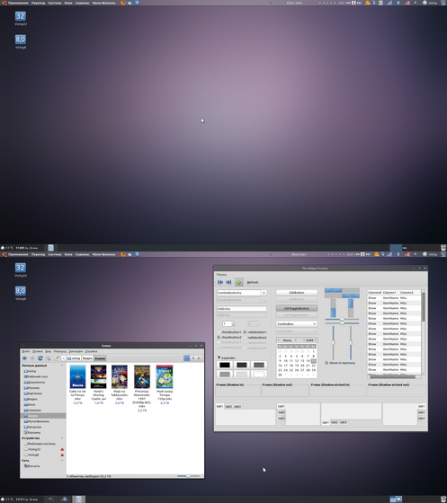Click the green Refresh icon in Widget Factory

tap(239, 282)
